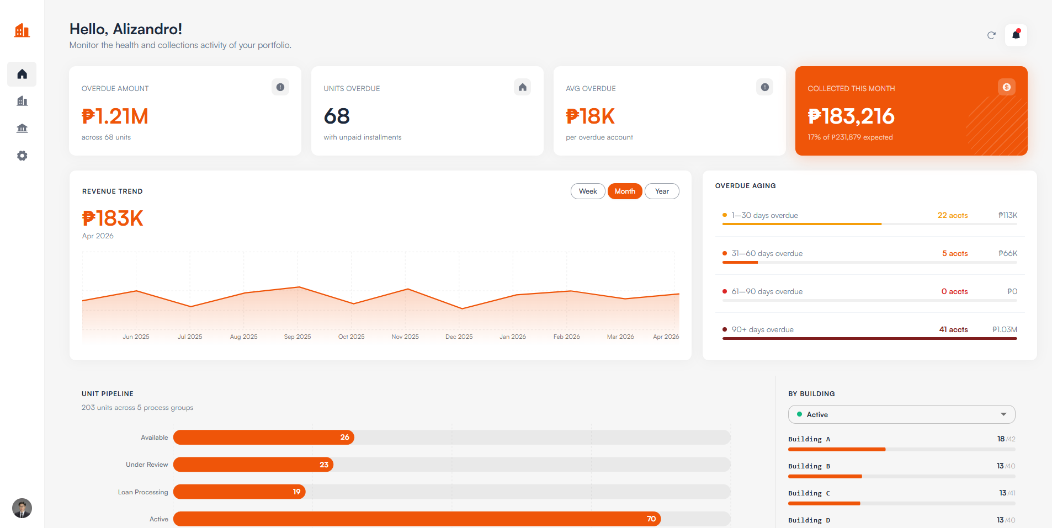1052x528 pixels.
Task: Click the Units Overdue house icon
Action: (523, 87)
